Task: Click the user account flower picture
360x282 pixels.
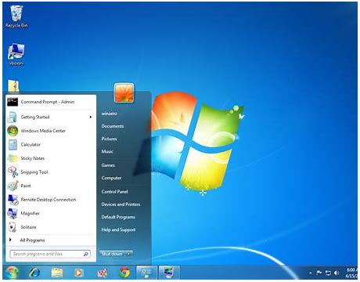Action: [x=124, y=92]
